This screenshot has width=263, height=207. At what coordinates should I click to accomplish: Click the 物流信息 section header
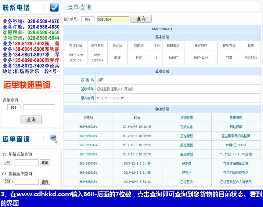pyautogui.click(x=162, y=109)
